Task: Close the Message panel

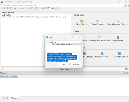Action: pyautogui.click(x=128, y=73)
